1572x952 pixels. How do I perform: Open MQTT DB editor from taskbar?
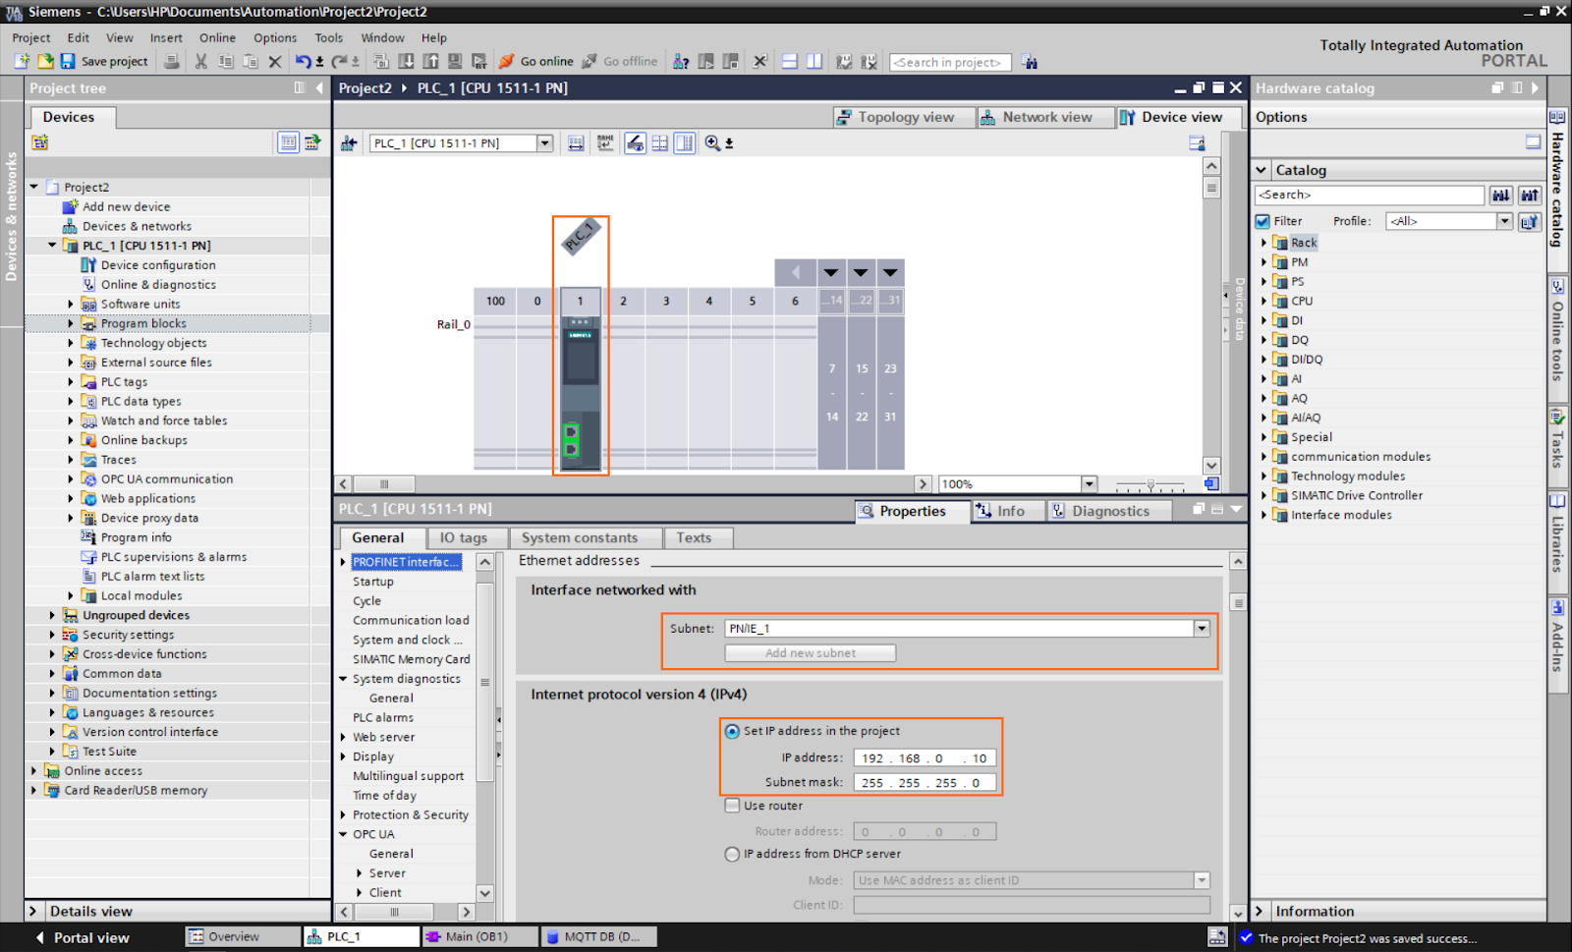tap(597, 937)
